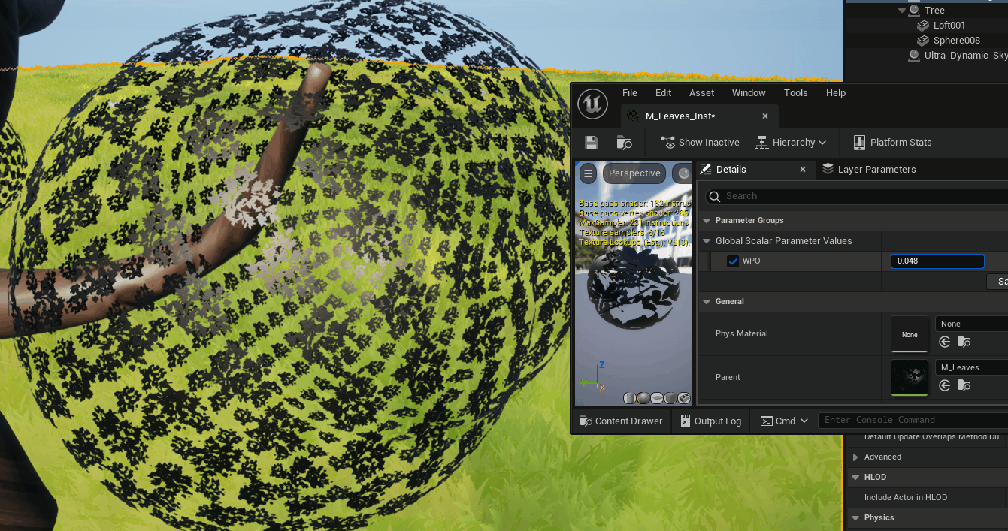Browse to Phys Material in Content Browser

point(964,342)
